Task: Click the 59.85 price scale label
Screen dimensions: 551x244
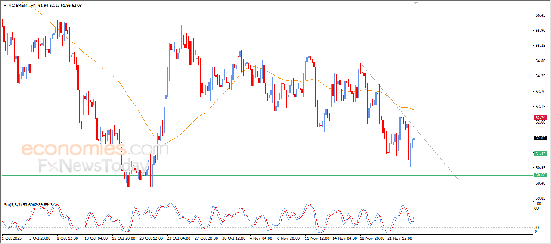Action: [x=540, y=198]
